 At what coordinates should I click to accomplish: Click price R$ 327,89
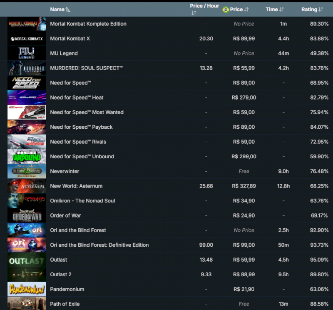[244, 186]
